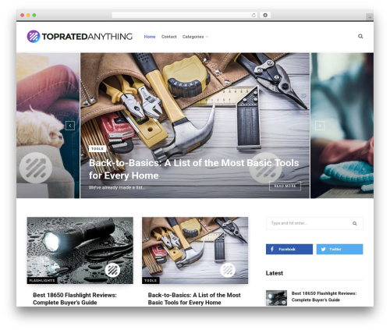Screen dimensions: 390x330
Task: Click the right cleaning gloves slide image
Action: coord(342,126)
